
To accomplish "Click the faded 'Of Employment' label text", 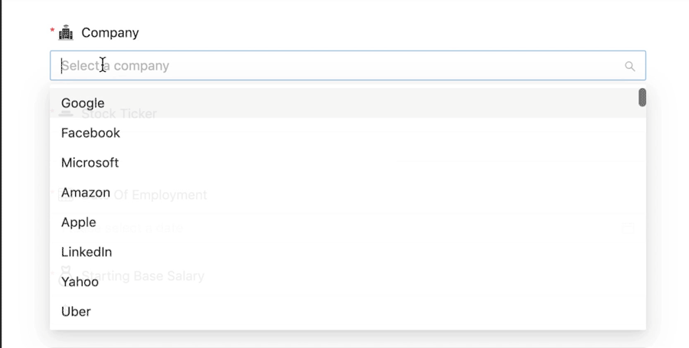I will (161, 195).
